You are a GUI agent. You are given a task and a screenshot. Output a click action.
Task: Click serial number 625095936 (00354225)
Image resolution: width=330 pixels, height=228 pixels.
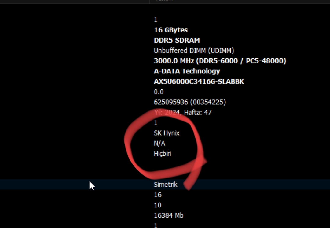click(x=190, y=102)
